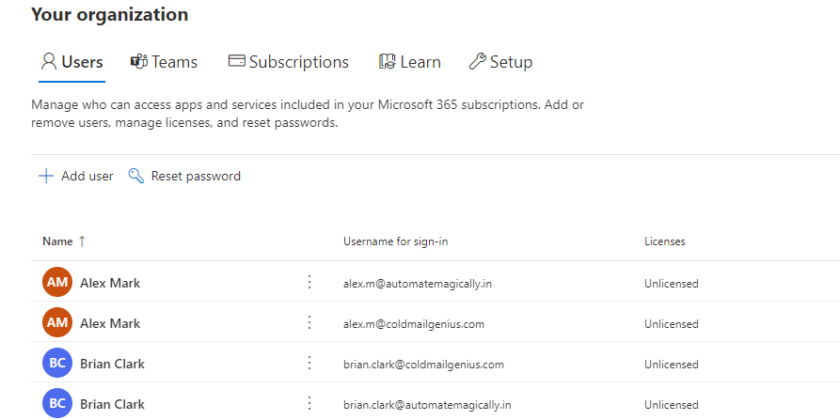Click the BC avatar for brian.clark@coldmailgenius.com
The width and height of the screenshot is (840, 420).
[56, 363]
